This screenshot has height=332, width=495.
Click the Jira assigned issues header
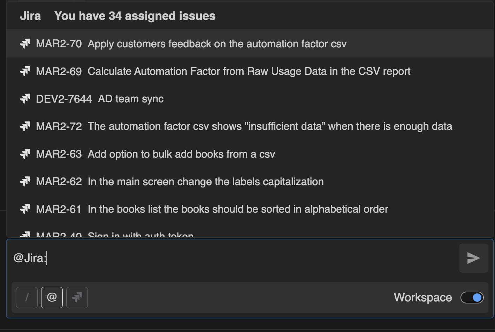(135, 16)
